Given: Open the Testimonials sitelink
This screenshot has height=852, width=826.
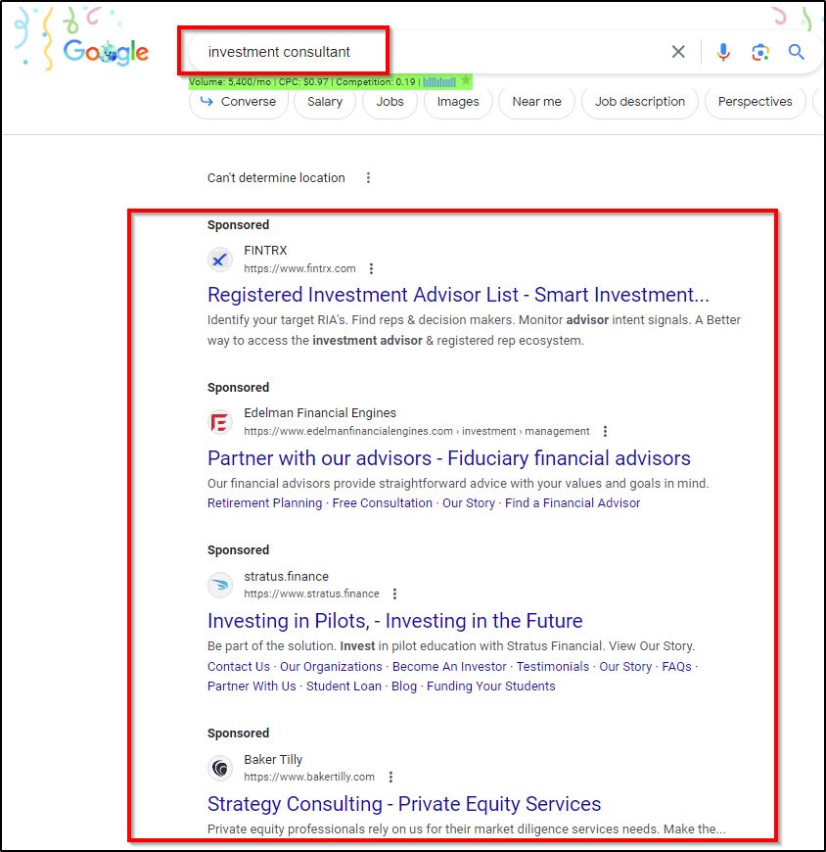Looking at the screenshot, I should click(552, 667).
